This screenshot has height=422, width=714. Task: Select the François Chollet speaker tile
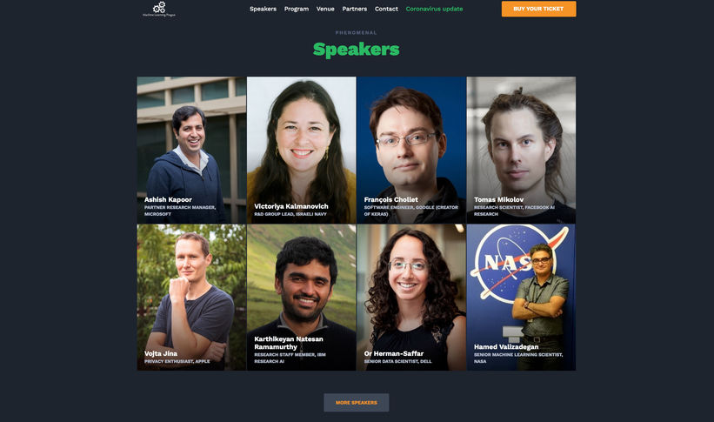[x=411, y=150]
